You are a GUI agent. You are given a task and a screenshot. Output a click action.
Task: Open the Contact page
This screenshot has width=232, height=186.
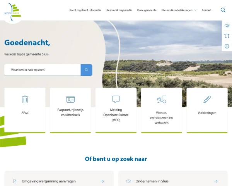pyautogui.click(x=206, y=10)
